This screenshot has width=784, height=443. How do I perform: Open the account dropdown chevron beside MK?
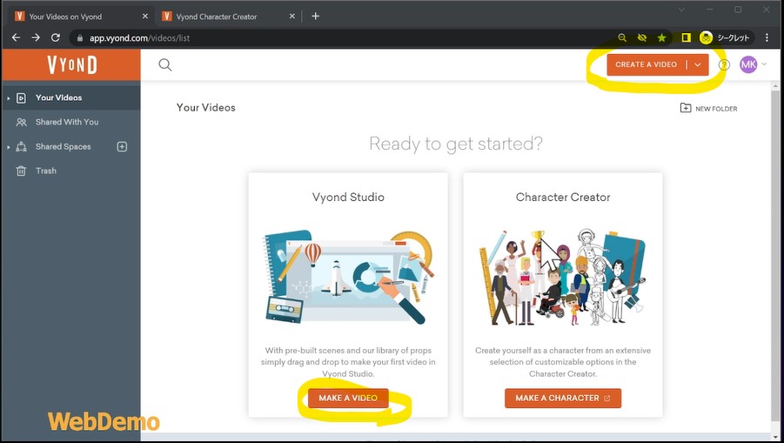point(764,64)
